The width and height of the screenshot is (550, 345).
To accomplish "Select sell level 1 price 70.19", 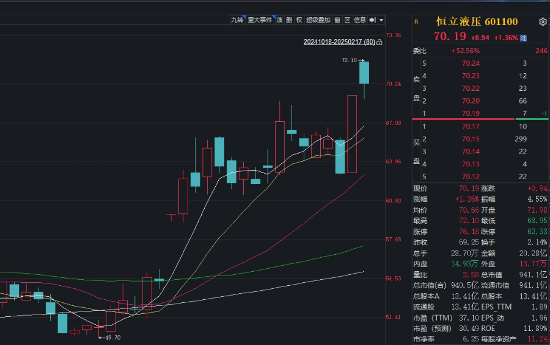I will click(x=471, y=113).
